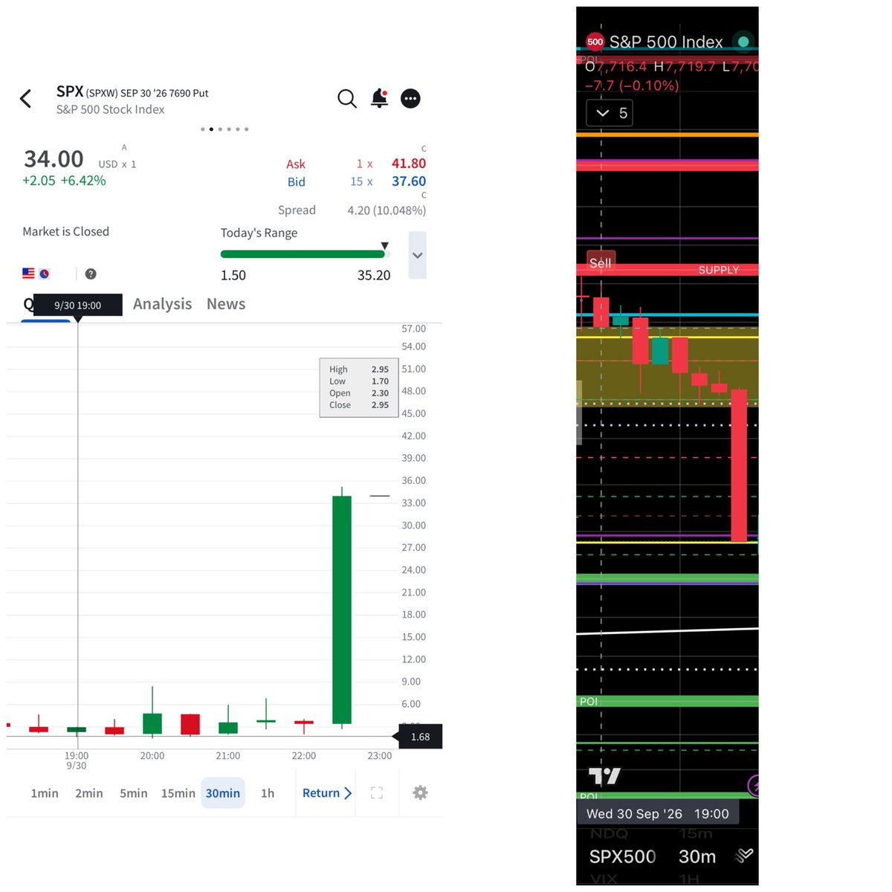The image size is (892, 892).
Task: Tap the large red candle on S&P chart
Action: pyautogui.click(x=739, y=465)
